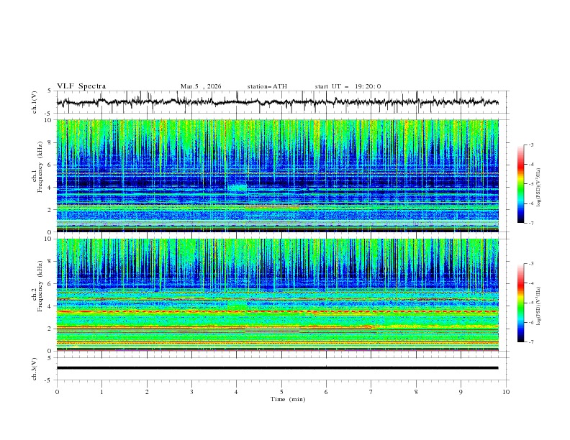This screenshot has height=440, width=570.
Task: Click the "ch.3(V)" vertical axis label
Action: [35, 369]
